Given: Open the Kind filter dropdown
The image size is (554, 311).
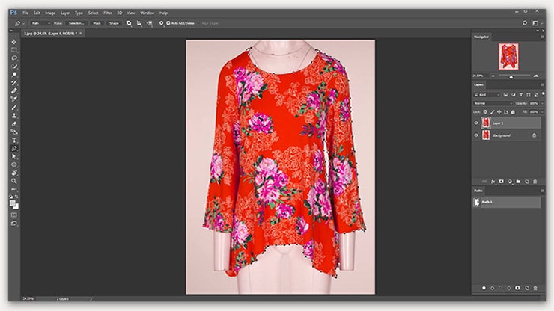Looking at the screenshot, I should point(487,95).
